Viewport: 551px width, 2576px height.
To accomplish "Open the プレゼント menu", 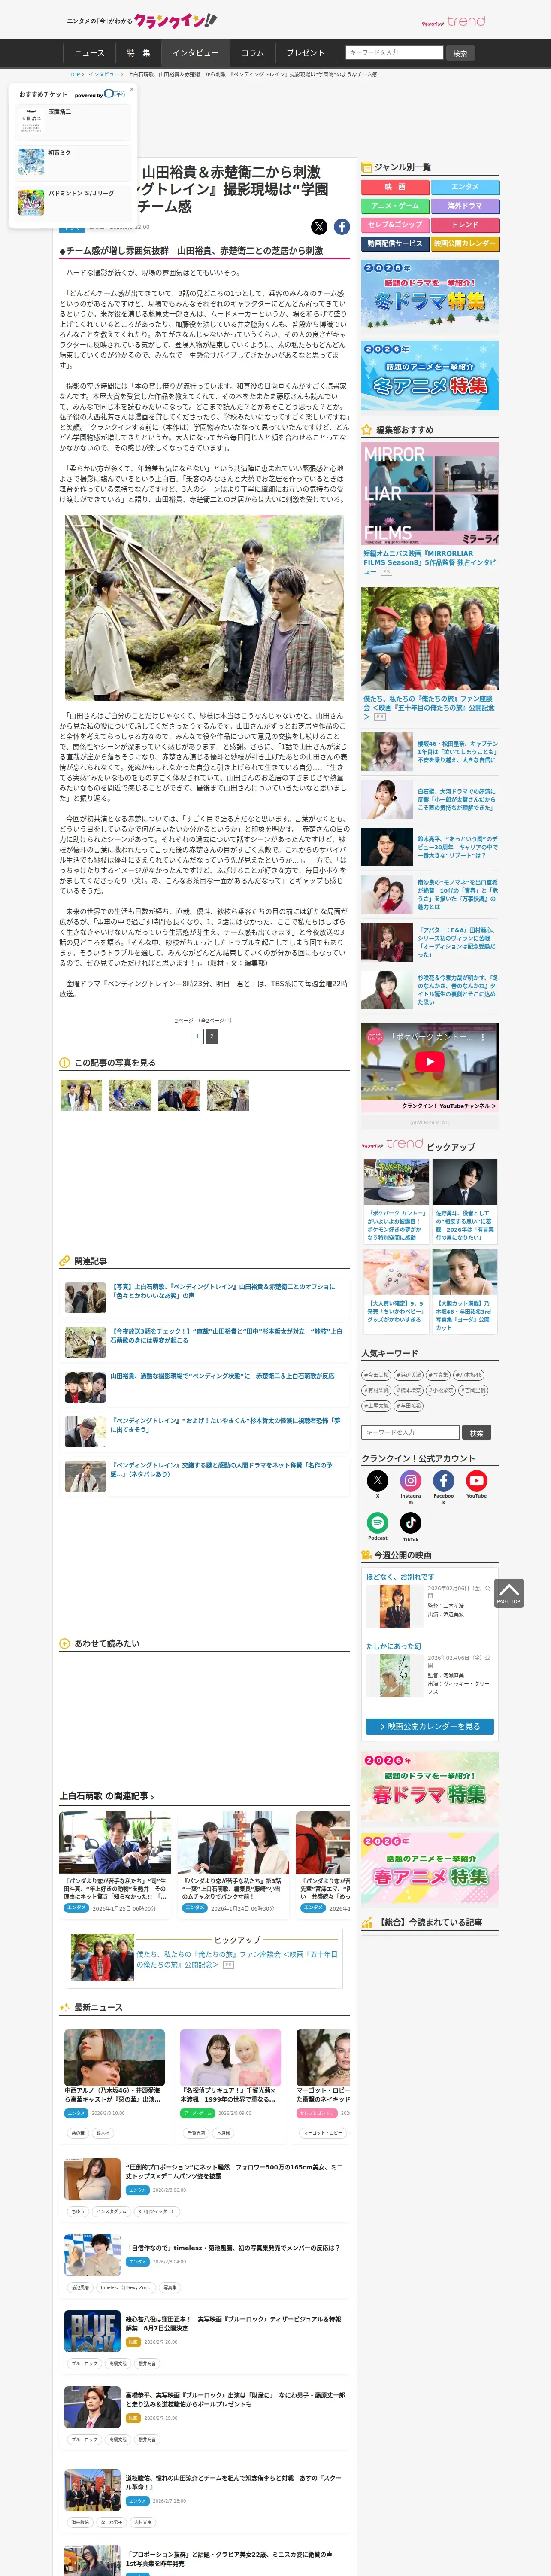I will 305,53.
